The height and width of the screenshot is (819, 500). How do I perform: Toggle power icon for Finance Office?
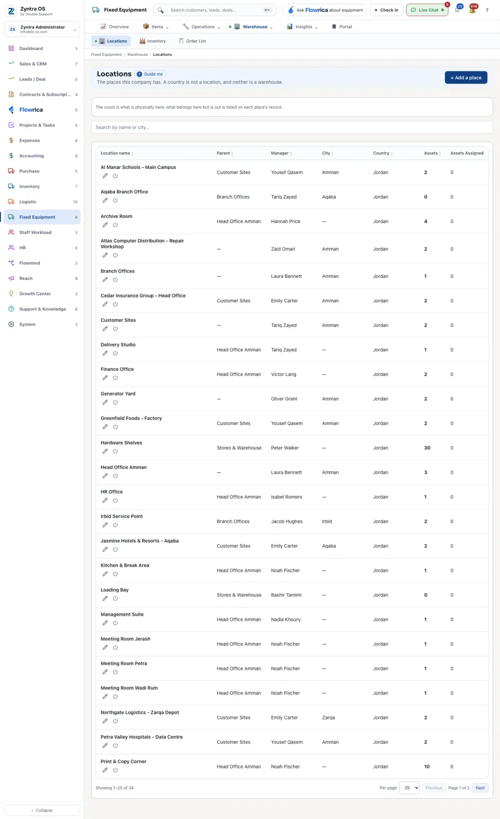coord(115,378)
